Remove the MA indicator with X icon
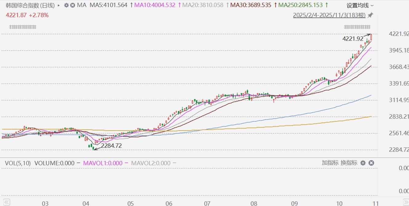The height and width of the screenshot is (206, 409). point(72,5)
